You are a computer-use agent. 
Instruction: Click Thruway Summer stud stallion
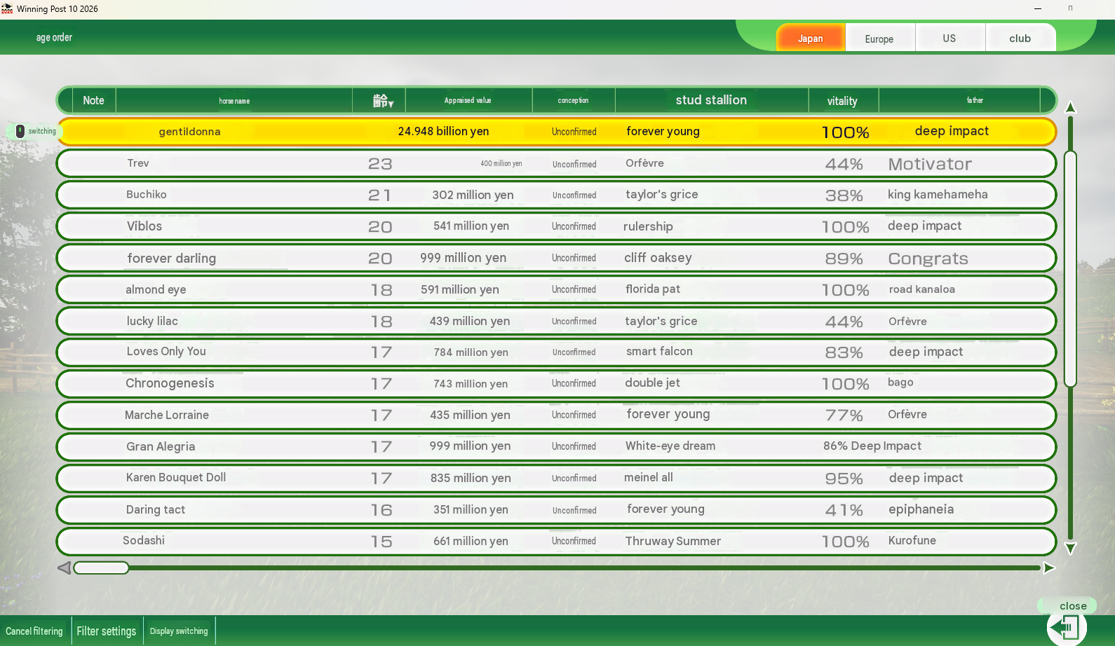pyautogui.click(x=673, y=541)
